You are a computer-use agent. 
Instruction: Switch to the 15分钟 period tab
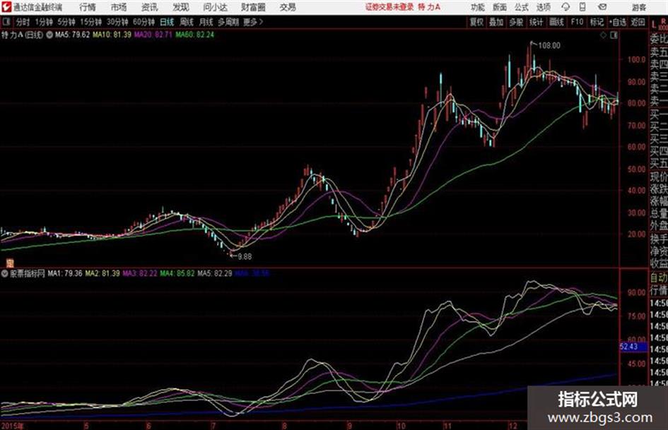coord(90,22)
